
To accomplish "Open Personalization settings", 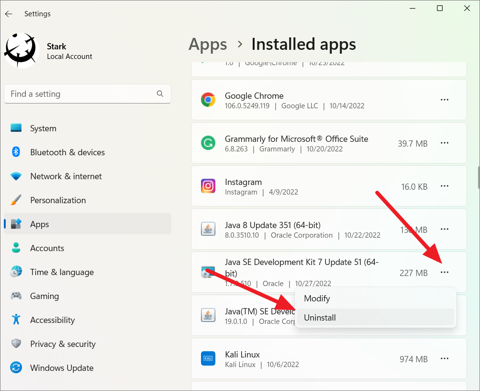I will [x=88, y=200].
